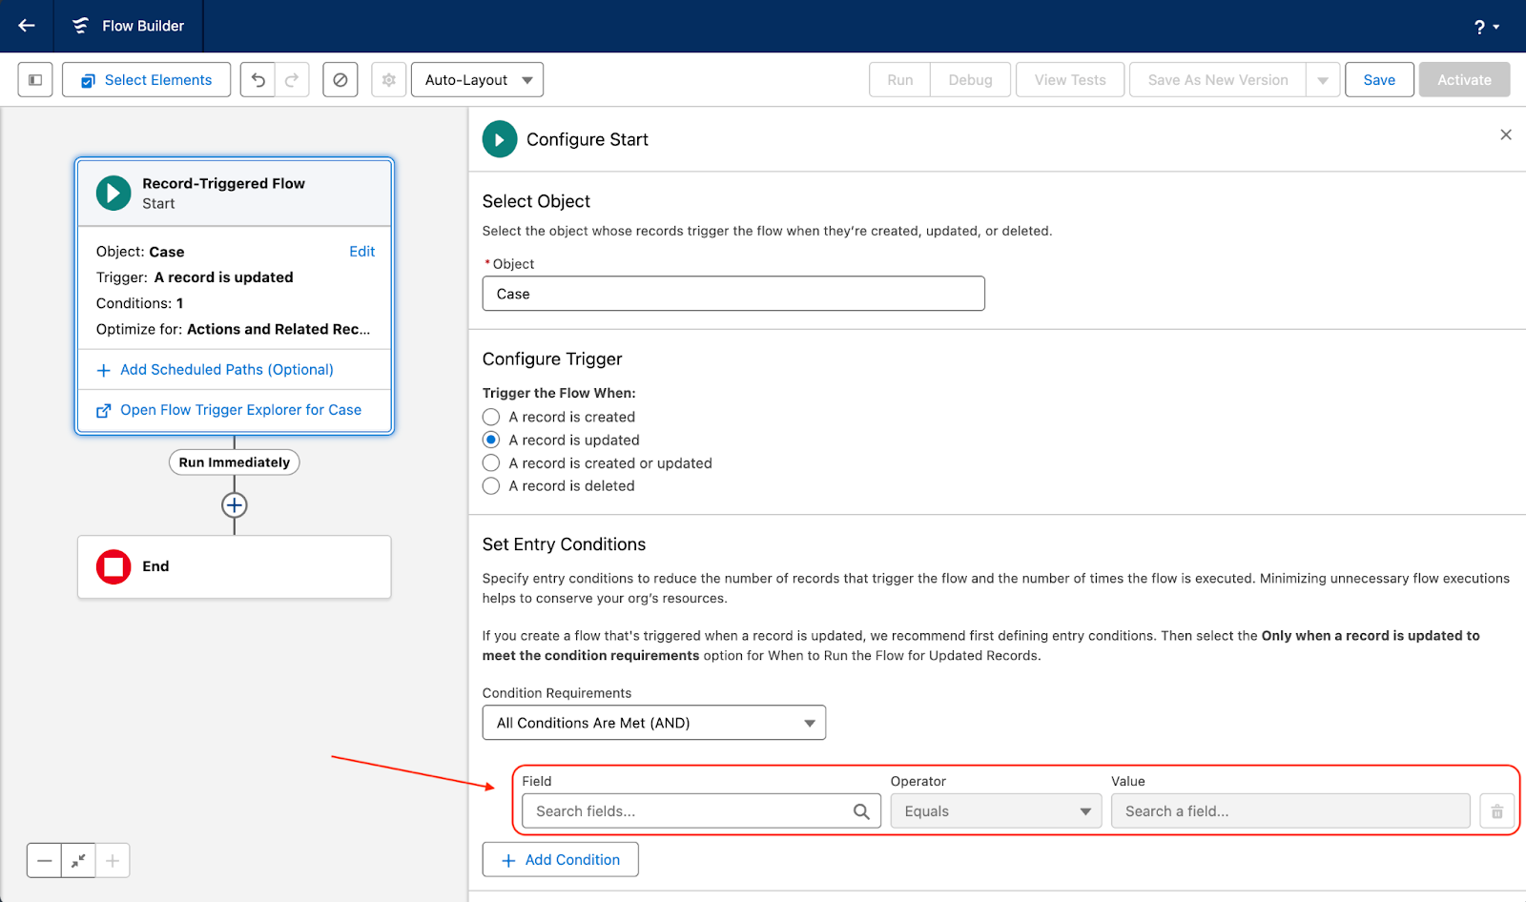Open the help question mark menu
1526x902 pixels.
pos(1485,27)
